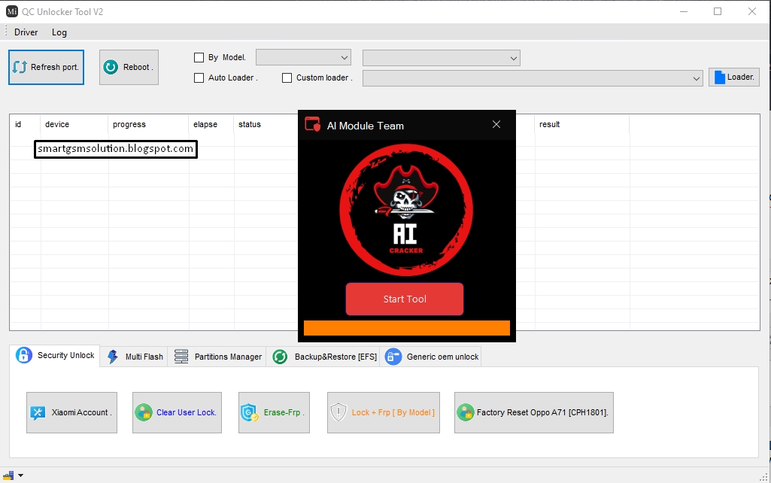Viewport: 771px width, 483px height.
Task: Click the progress column header
Action: click(129, 124)
